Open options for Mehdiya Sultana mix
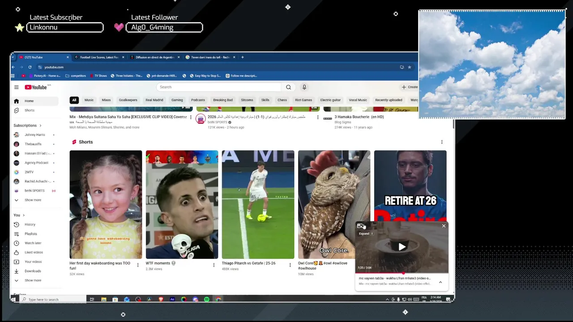The image size is (573, 322). tap(191, 118)
